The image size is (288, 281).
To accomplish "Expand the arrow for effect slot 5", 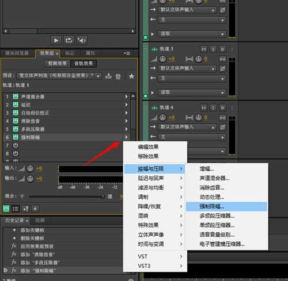I will (126, 129).
